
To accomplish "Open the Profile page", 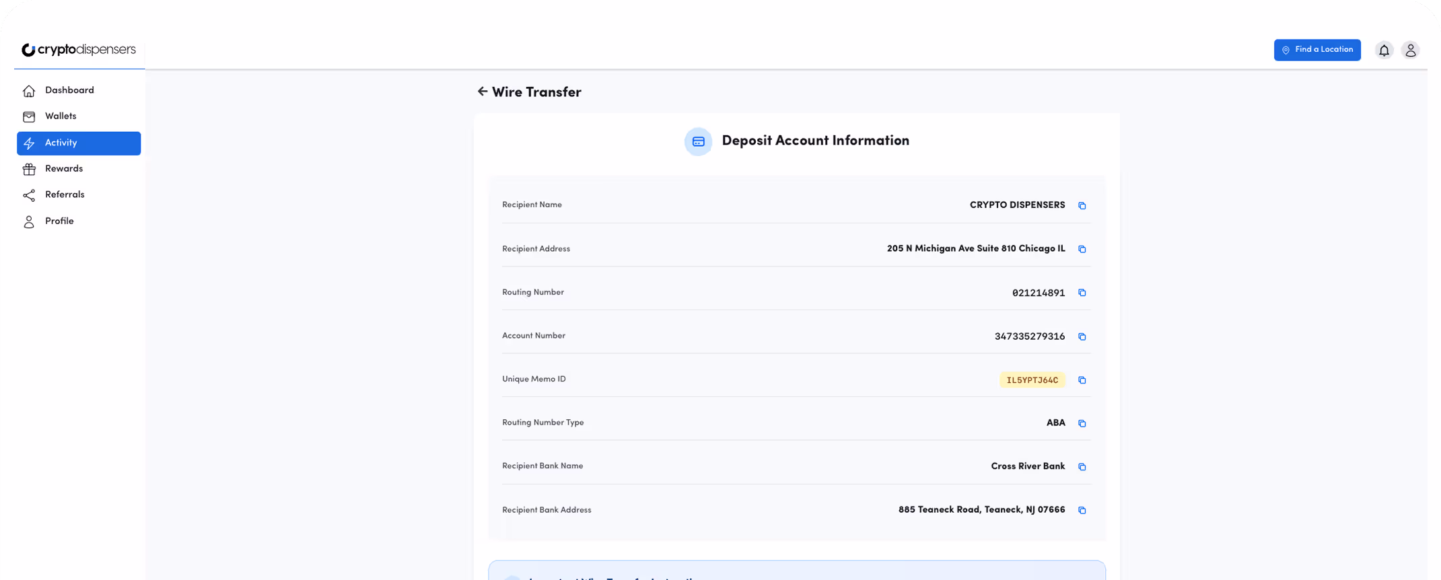I will click(79, 221).
